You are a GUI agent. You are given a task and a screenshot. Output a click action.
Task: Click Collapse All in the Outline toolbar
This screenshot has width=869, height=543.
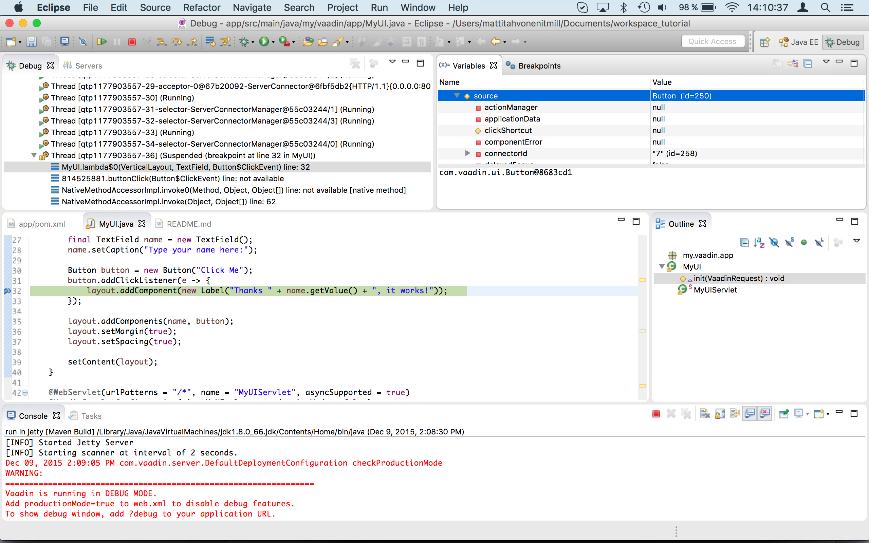click(744, 242)
